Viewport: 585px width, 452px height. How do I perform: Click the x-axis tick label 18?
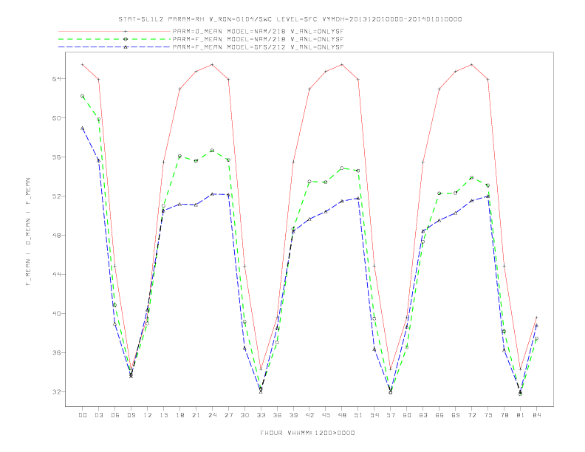(179, 415)
